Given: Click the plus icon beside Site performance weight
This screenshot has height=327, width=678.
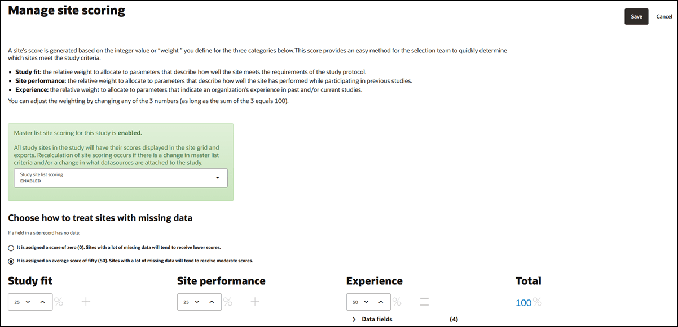Looking at the screenshot, I should [x=255, y=302].
